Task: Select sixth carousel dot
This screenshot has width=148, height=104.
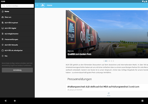Action: coord(113,61)
